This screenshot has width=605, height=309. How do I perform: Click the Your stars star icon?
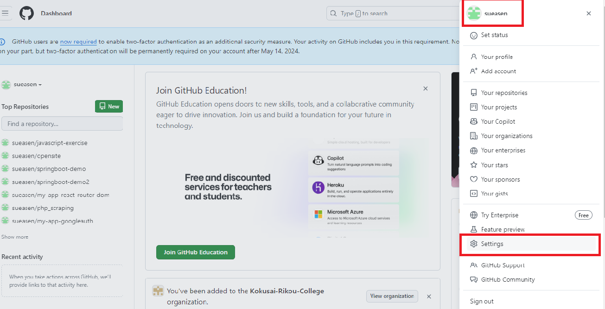(x=474, y=165)
